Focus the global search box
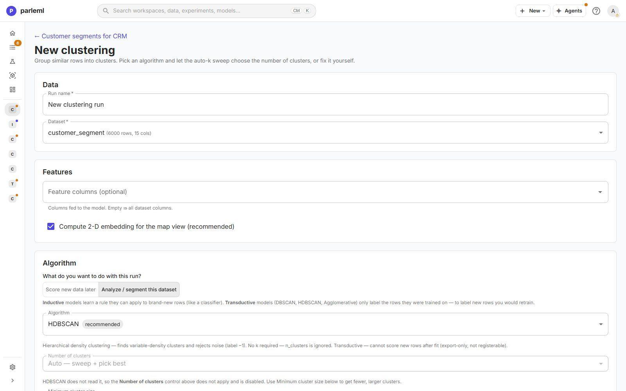The height and width of the screenshot is (391, 626). [206, 11]
